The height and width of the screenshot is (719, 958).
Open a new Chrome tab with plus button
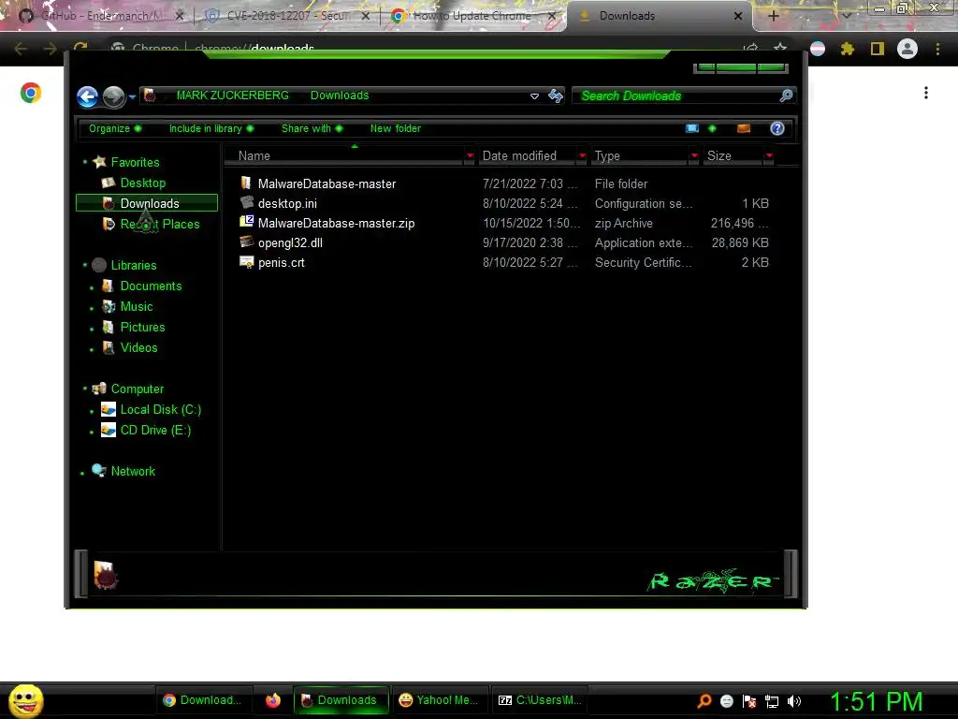click(773, 16)
